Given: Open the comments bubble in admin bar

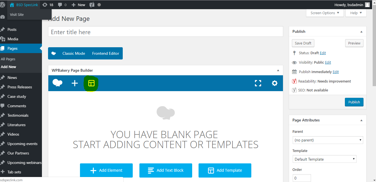Looking at the screenshot, I should (62, 5).
